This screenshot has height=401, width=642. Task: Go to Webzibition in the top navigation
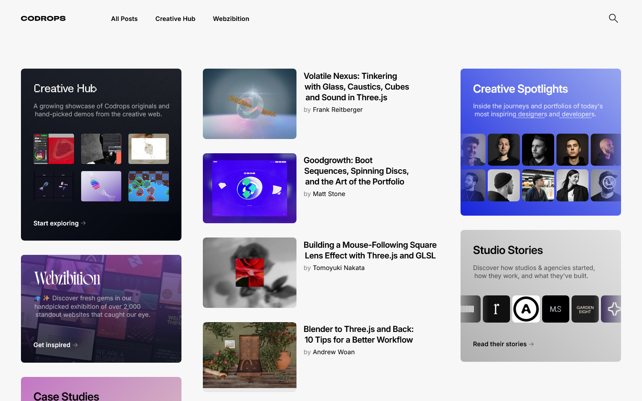tap(231, 19)
